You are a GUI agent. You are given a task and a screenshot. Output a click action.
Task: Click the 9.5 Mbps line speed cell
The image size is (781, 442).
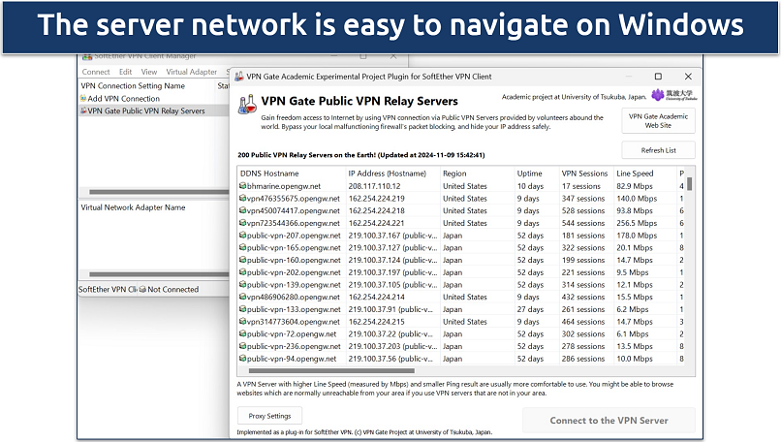[632, 272]
